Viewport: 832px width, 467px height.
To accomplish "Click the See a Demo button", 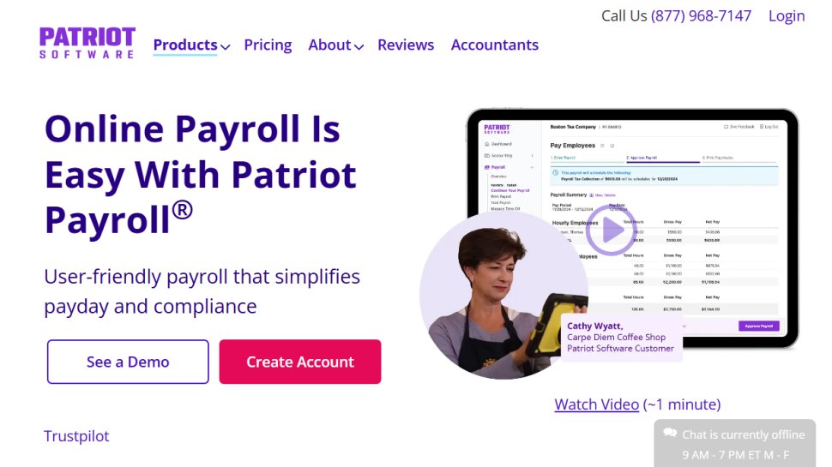I will tap(128, 362).
